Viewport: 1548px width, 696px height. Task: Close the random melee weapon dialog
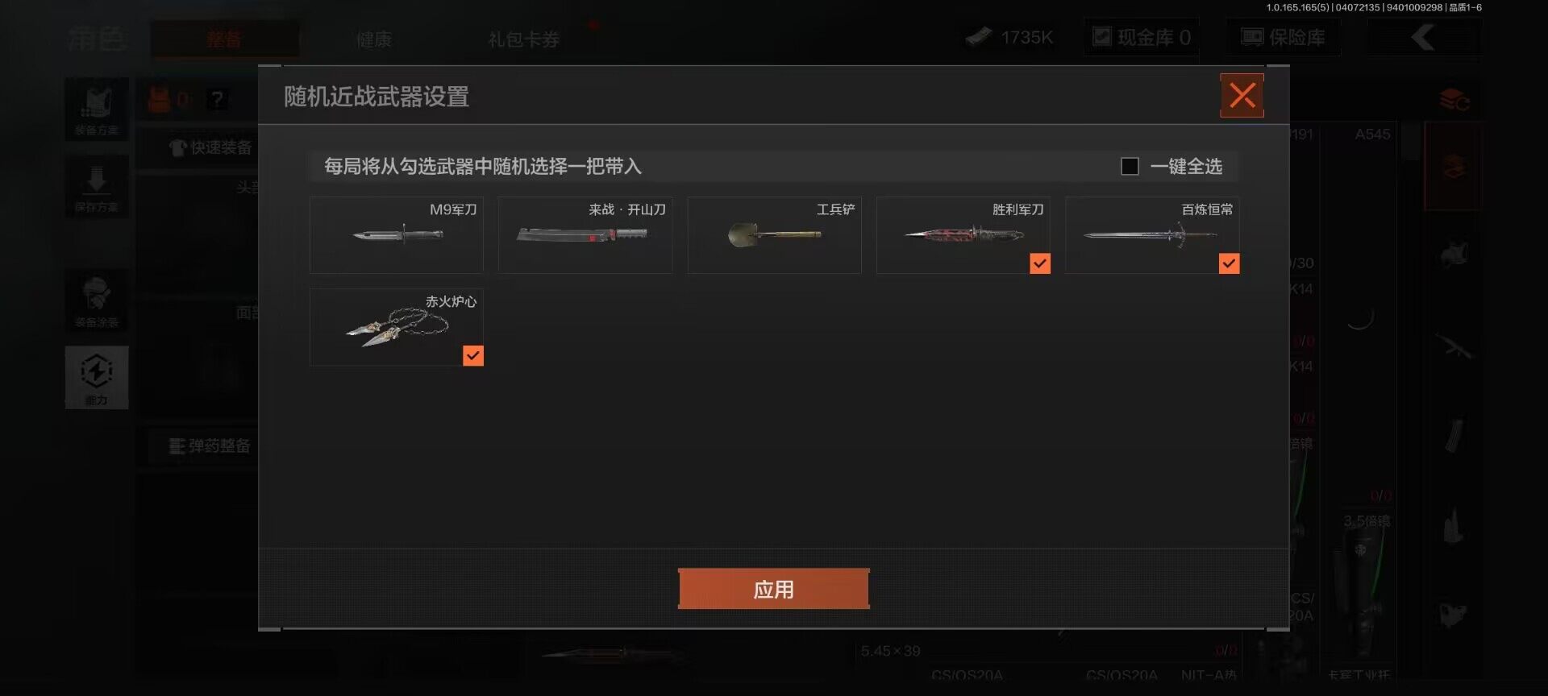1242,96
